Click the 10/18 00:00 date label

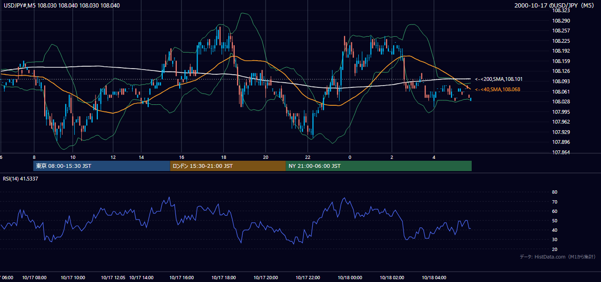click(x=350, y=278)
